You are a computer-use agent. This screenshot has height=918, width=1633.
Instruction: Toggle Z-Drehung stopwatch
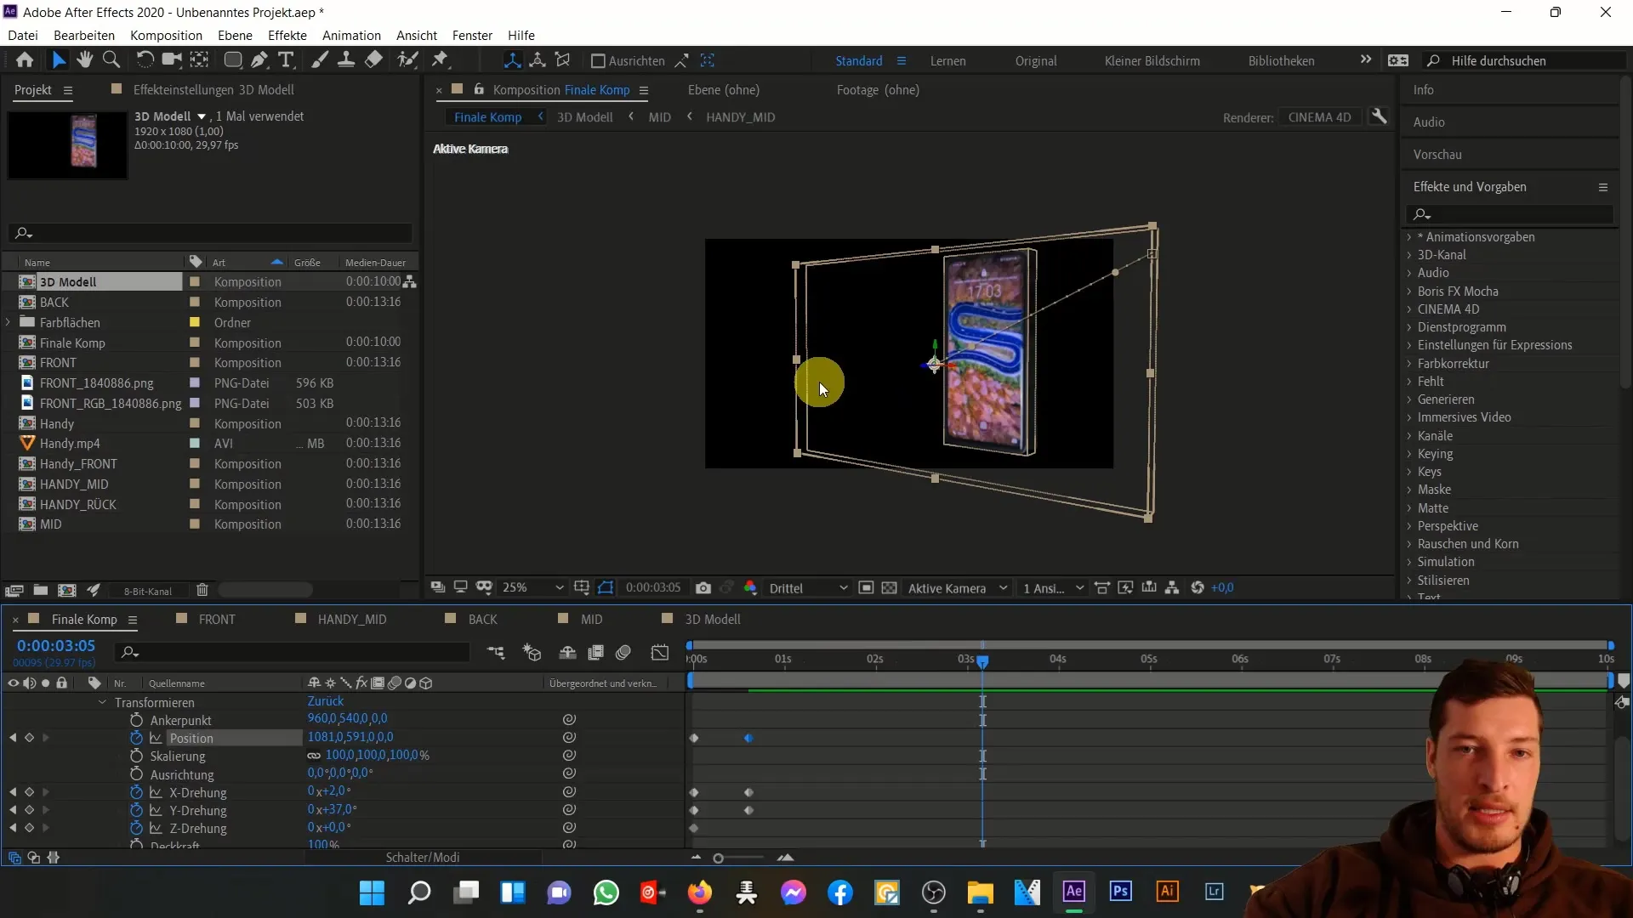pyautogui.click(x=136, y=829)
